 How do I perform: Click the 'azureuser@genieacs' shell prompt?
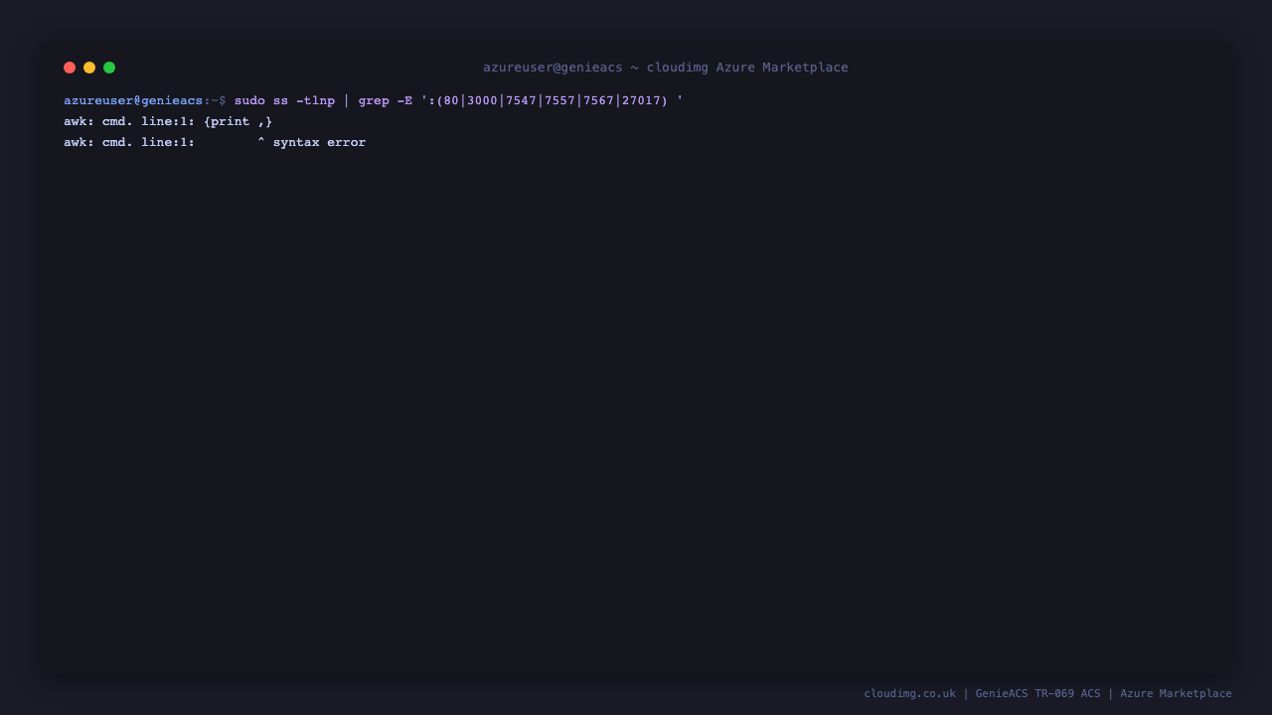pyautogui.click(x=133, y=100)
